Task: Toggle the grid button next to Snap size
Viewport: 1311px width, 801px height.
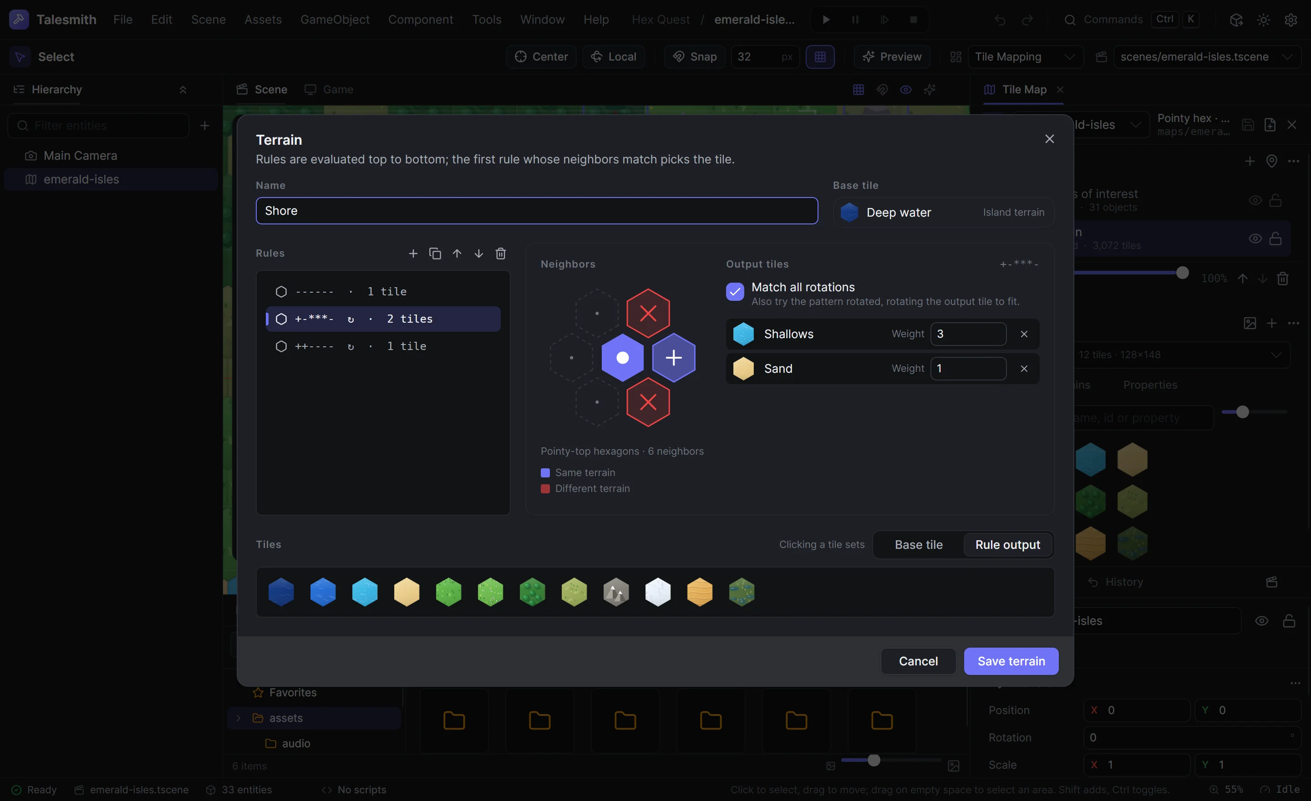Action: click(x=820, y=57)
